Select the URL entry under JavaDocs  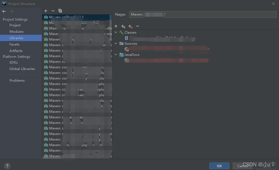[167, 60]
